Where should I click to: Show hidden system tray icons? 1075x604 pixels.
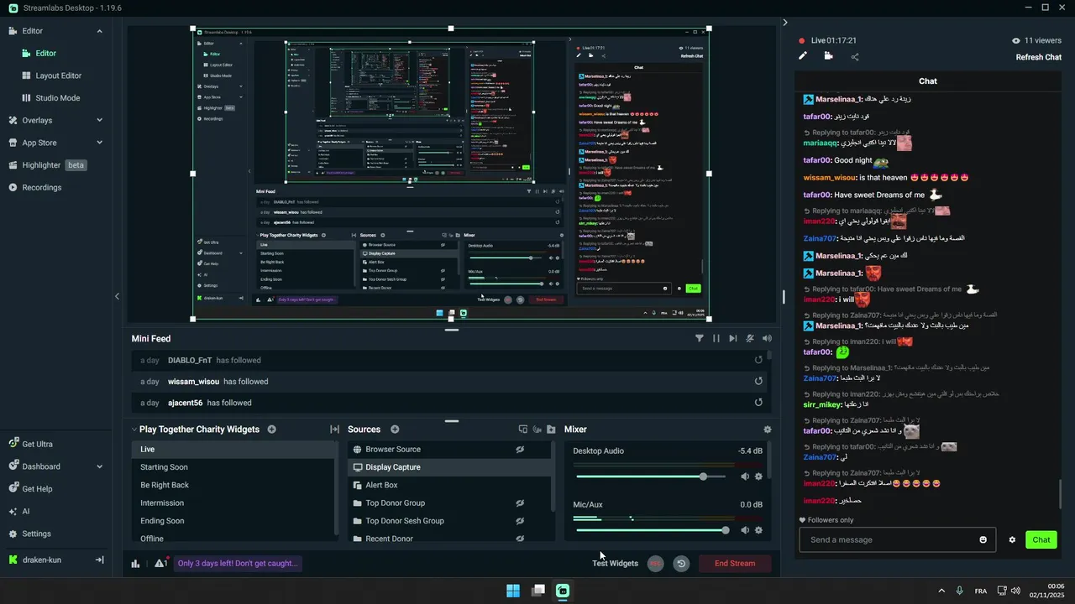click(x=941, y=591)
